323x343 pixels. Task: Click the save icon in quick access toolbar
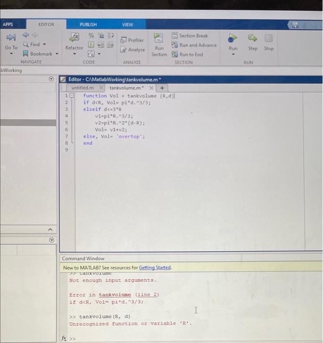click(x=295, y=25)
